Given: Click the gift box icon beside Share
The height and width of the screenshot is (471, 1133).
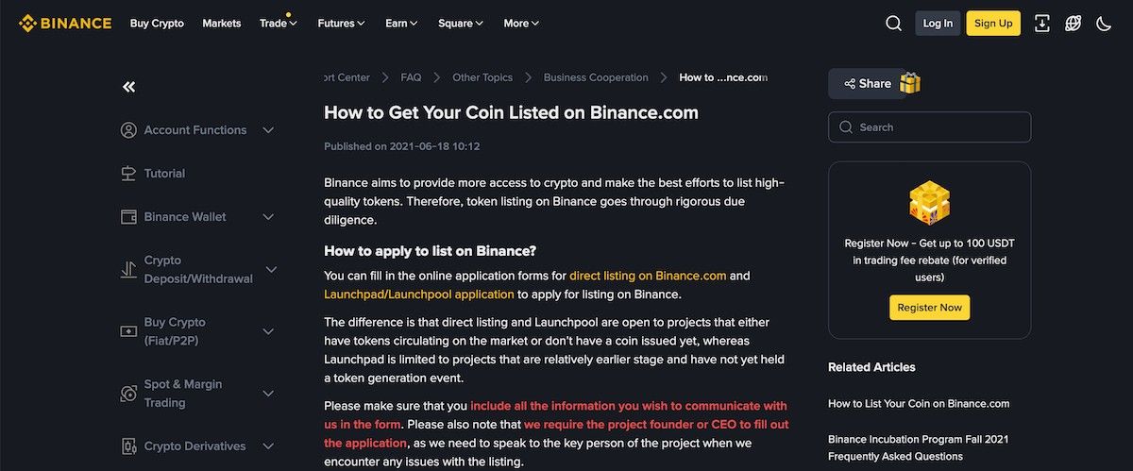Looking at the screenshot, I should tap(909, 83).
